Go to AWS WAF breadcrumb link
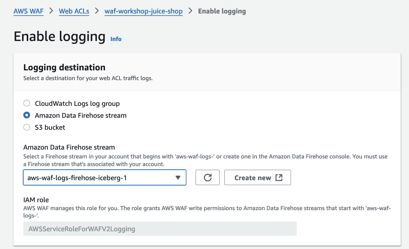Viewport: 409px width, 249px height. click(29, 11)
